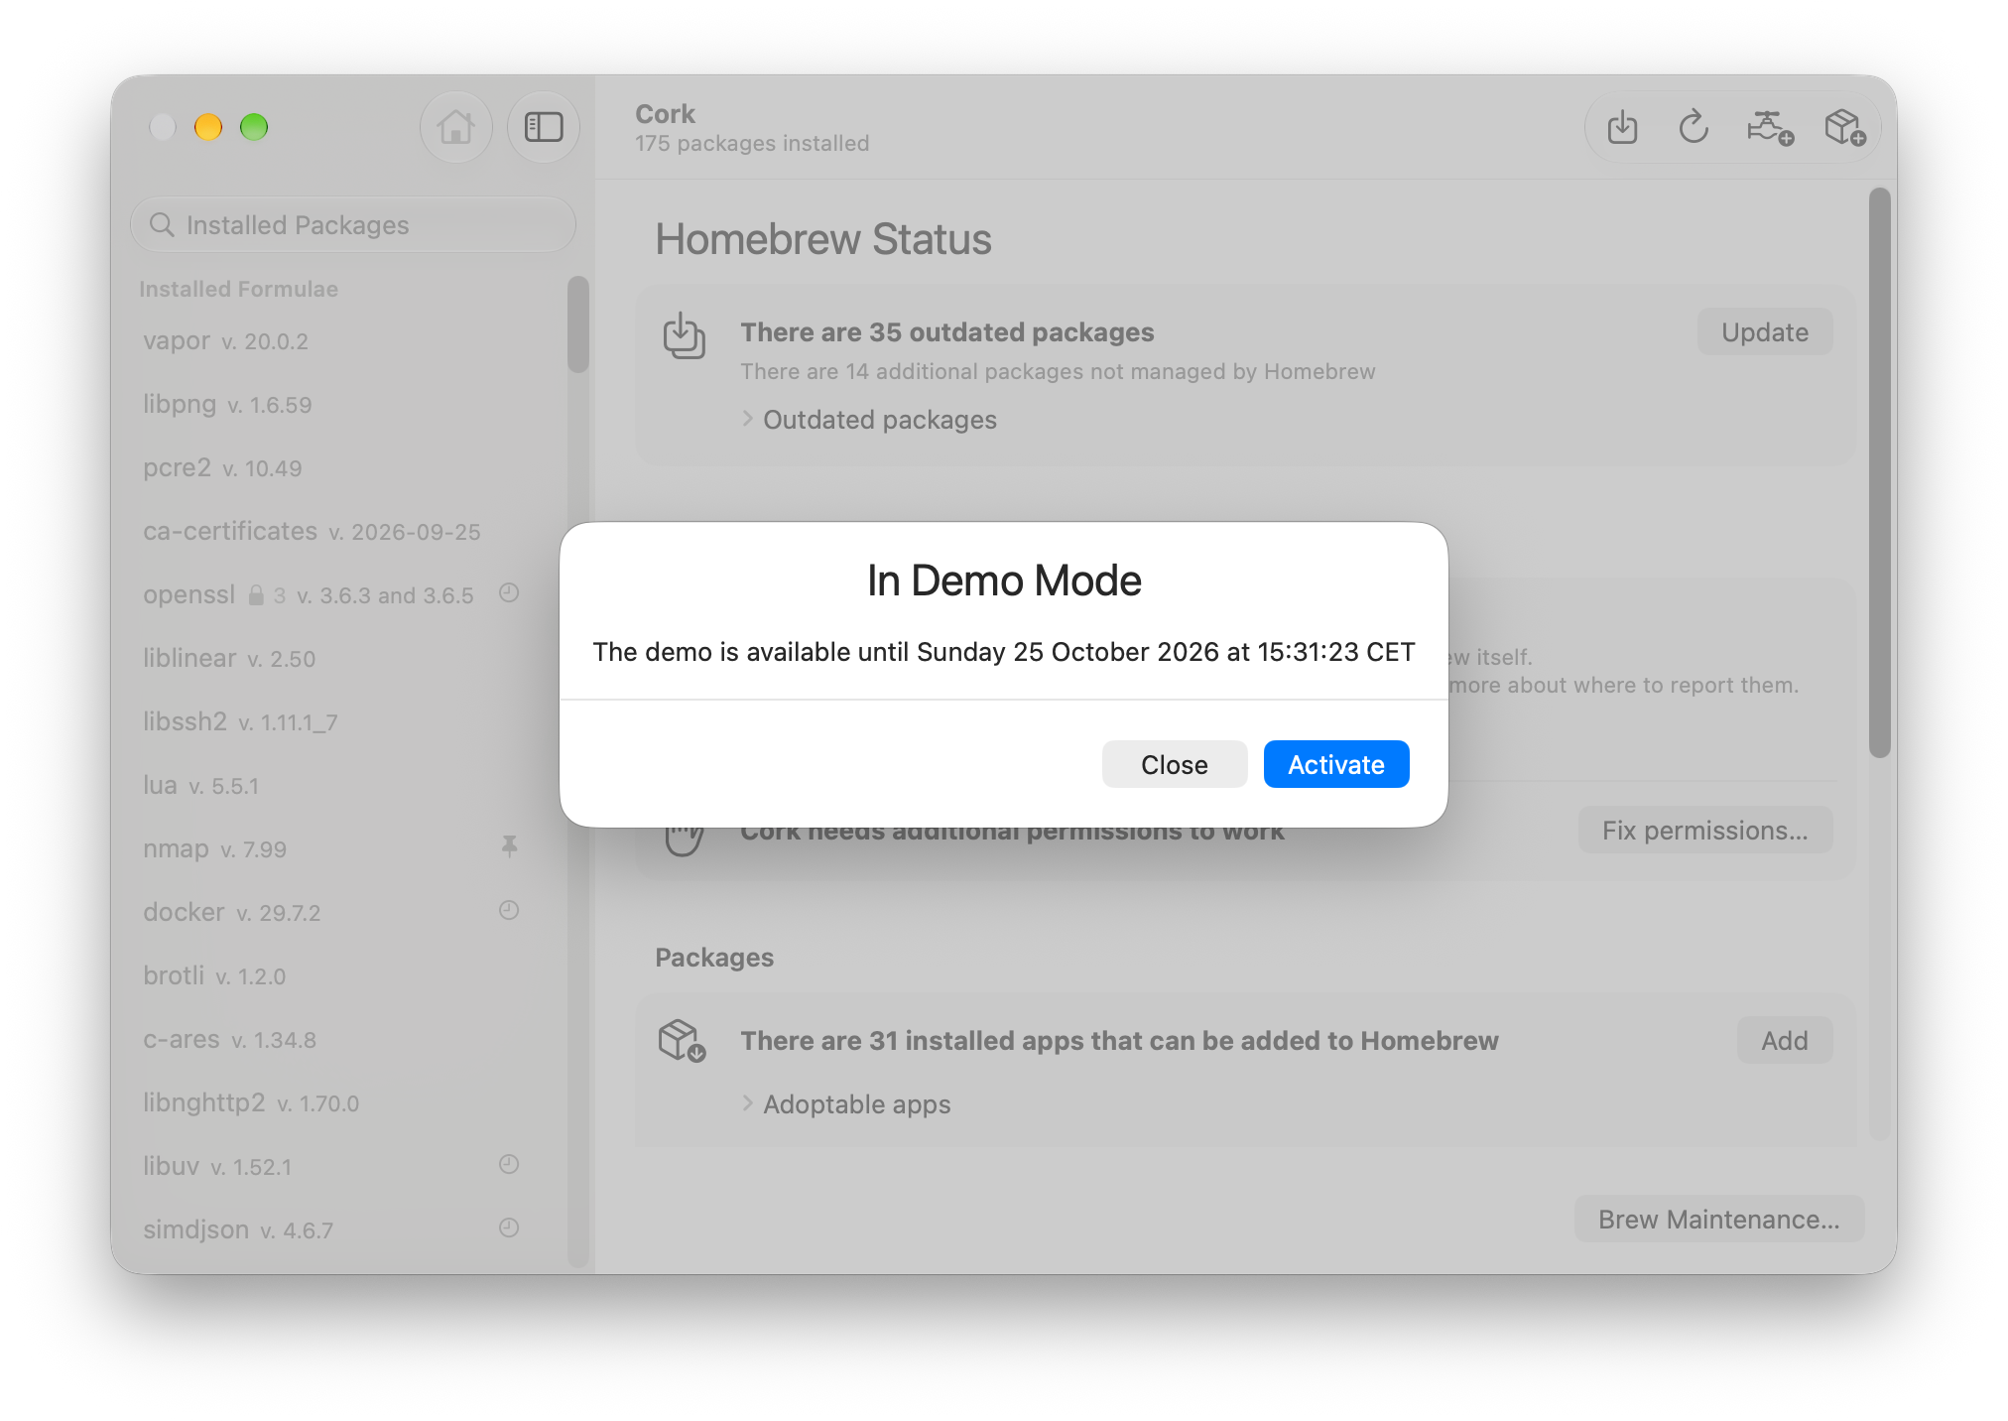
Task: Click the Update button
Action: coord(1764,331)
